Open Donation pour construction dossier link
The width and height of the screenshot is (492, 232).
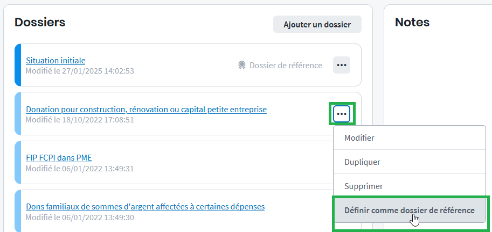(146, 110)
